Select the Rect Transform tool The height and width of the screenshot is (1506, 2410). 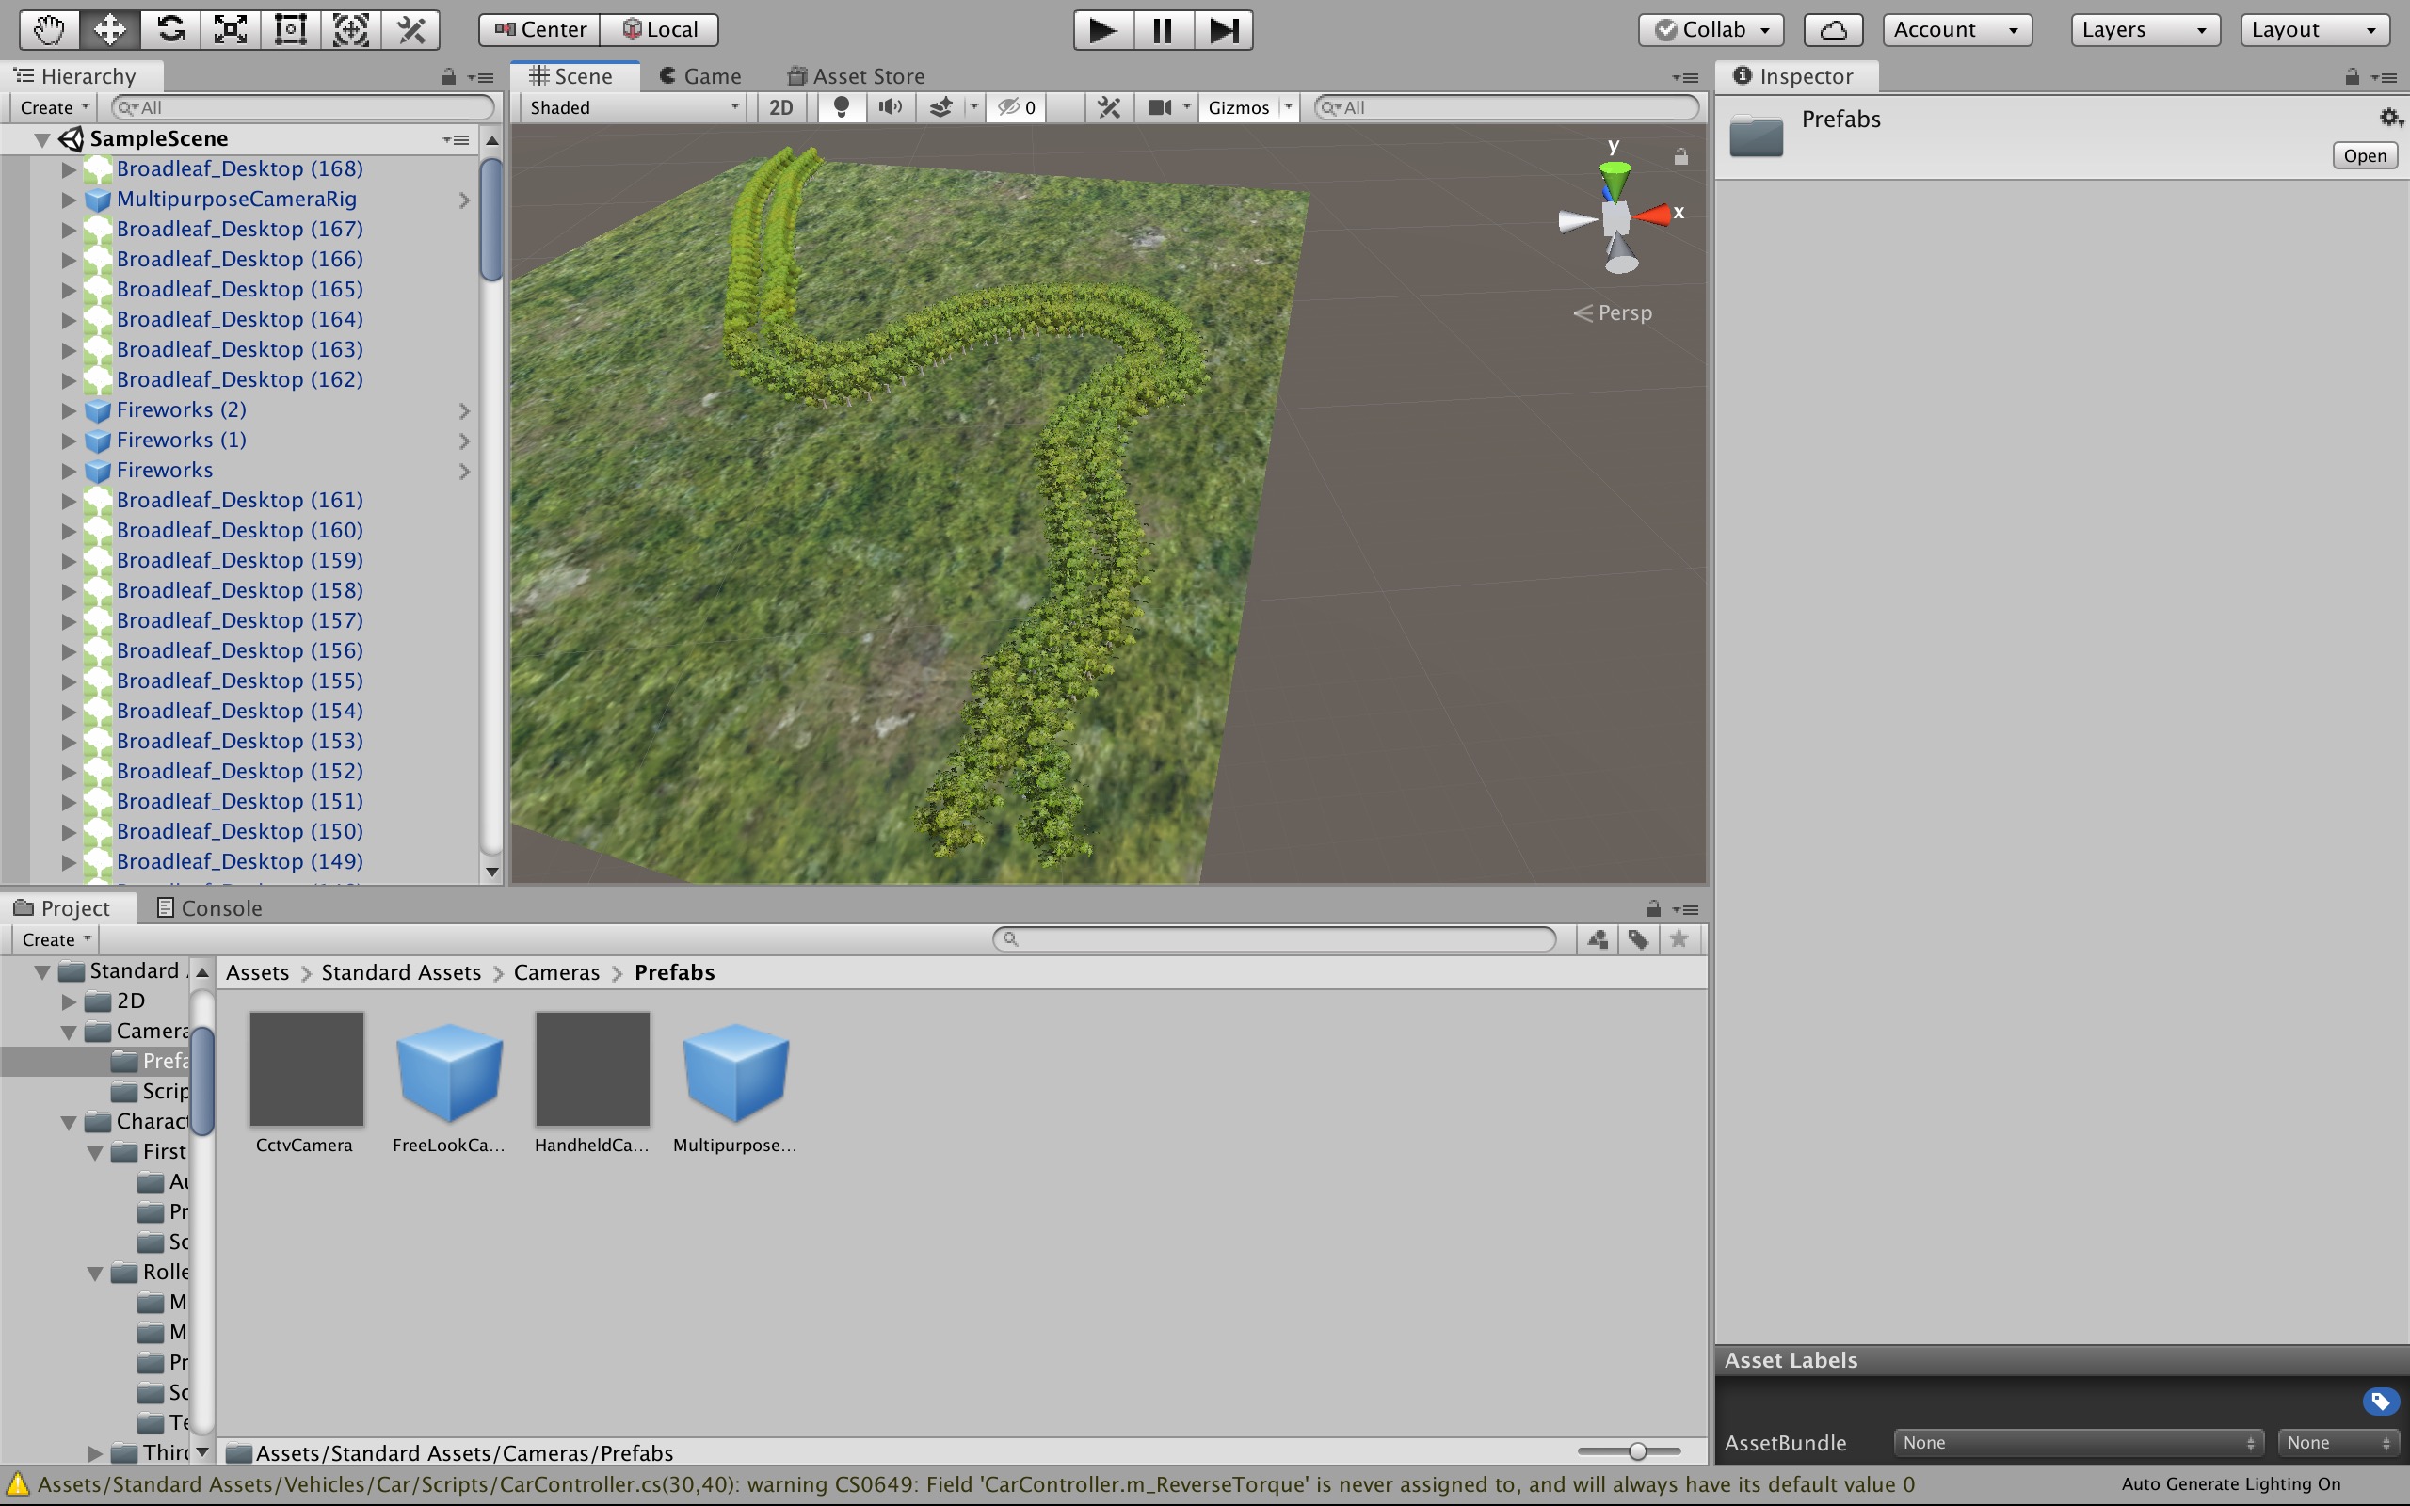pyautogui.click(x=290, y=29)
